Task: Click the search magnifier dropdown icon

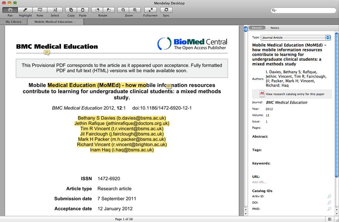Action: pyautogui.click(x=274, y=10)
